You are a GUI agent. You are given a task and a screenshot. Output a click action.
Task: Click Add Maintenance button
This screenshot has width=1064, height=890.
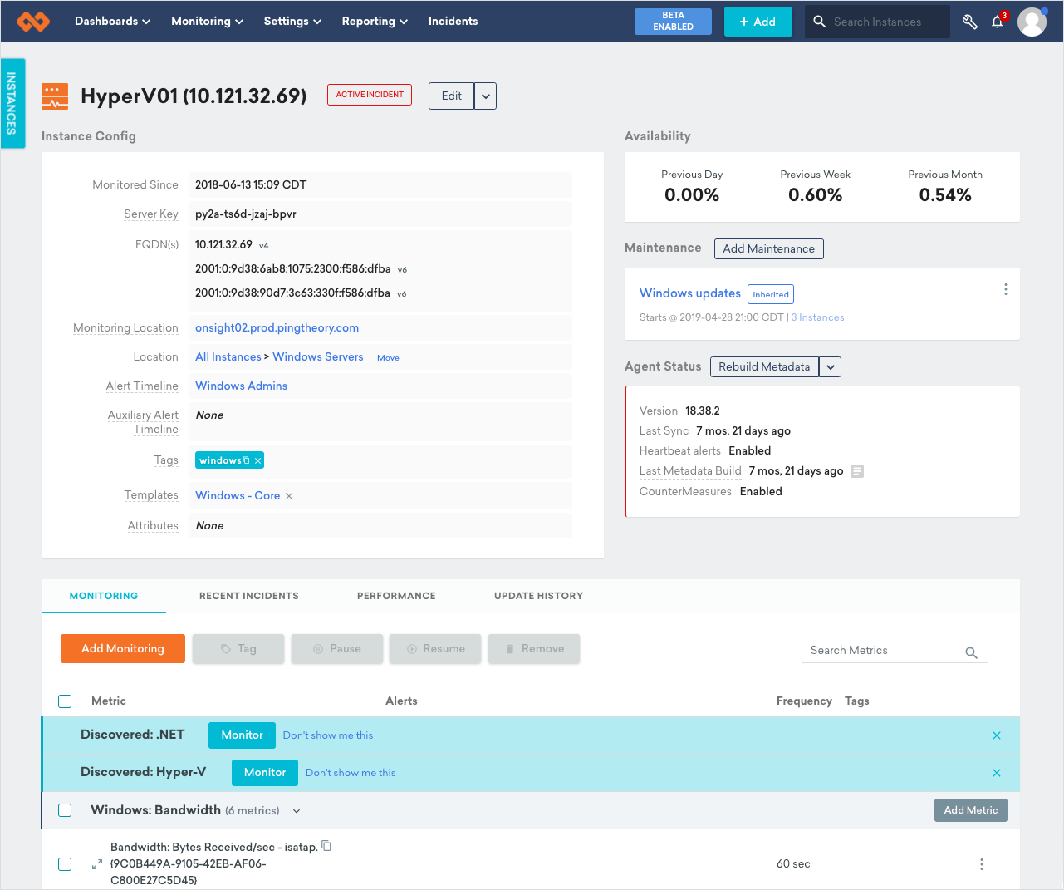[768, 248]
